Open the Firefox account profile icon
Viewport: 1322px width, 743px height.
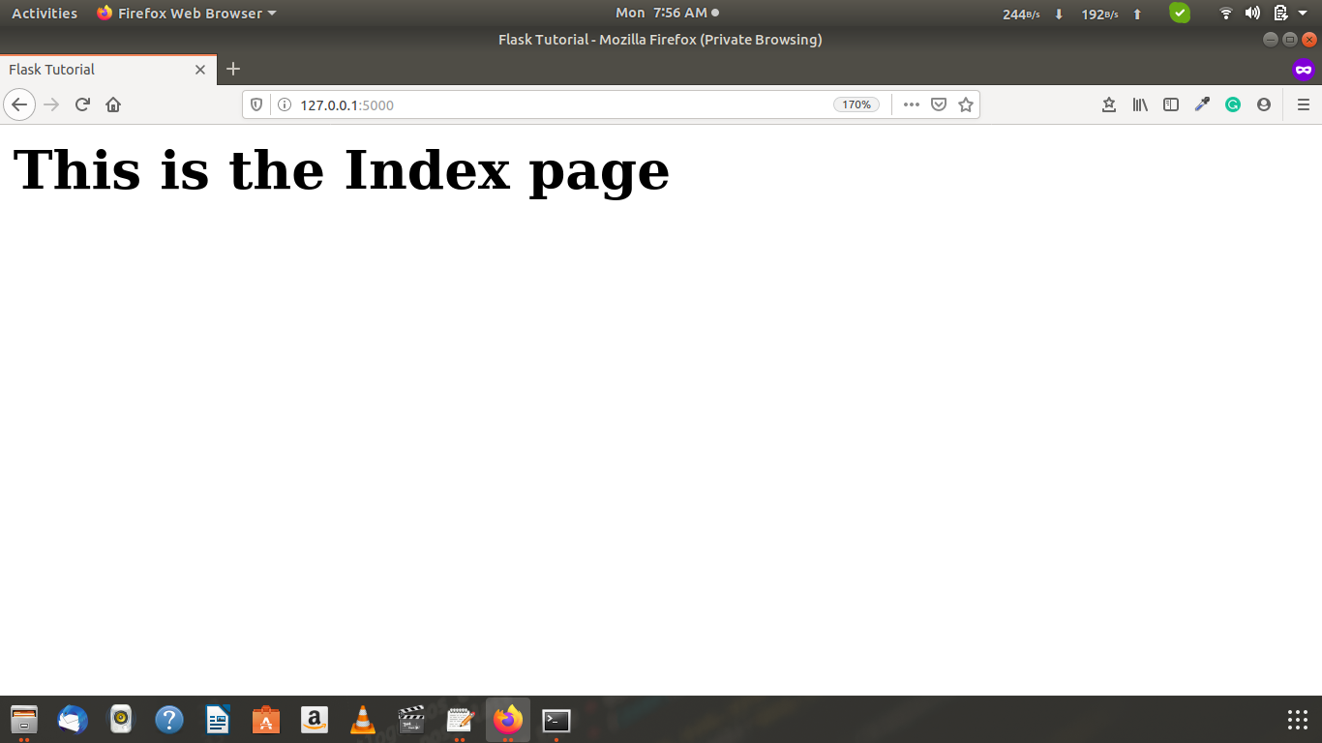point(1264,104)
